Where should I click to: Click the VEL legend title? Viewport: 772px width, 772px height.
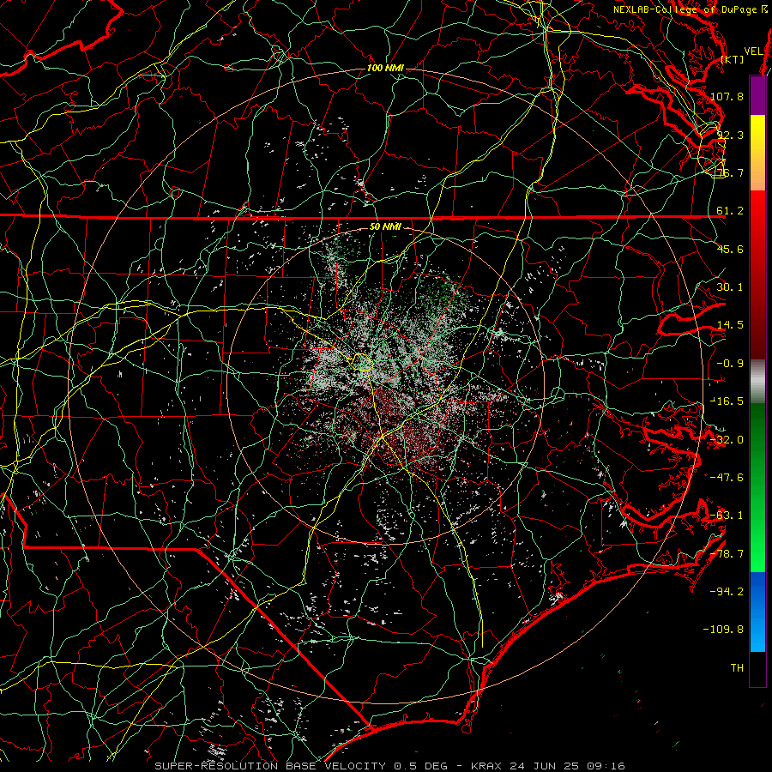coord(754,51)
